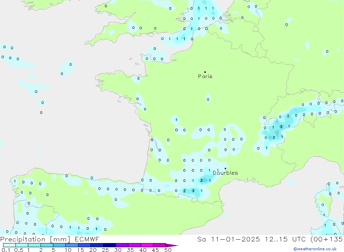Click the '0.1' legend scale label
344x252 pixels.
(6, 250)
